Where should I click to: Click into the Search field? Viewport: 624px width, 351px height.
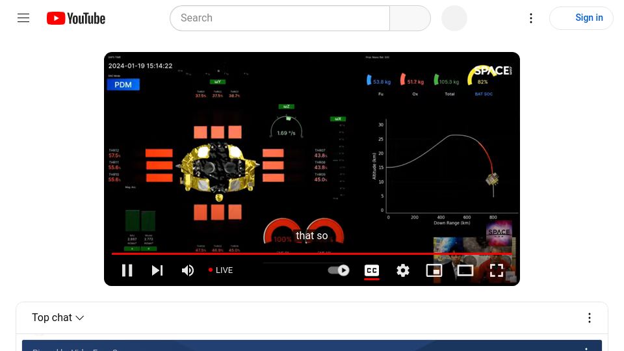(279, 18)
